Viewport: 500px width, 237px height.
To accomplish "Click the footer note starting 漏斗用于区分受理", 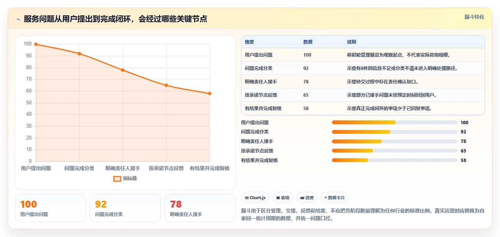I will click(x=363, y=215).
